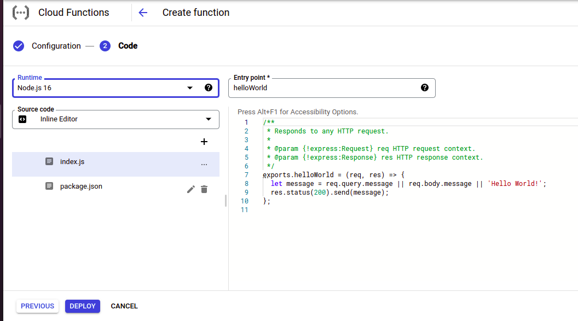Screen dimensions: 578x321
Task: Click the package.json file icon
Action: (49, 186)
